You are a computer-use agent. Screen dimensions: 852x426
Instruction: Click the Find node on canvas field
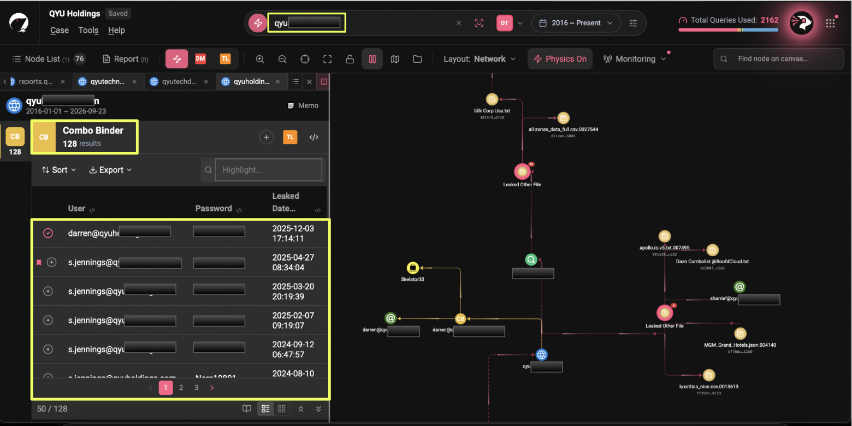pos(778,59)
